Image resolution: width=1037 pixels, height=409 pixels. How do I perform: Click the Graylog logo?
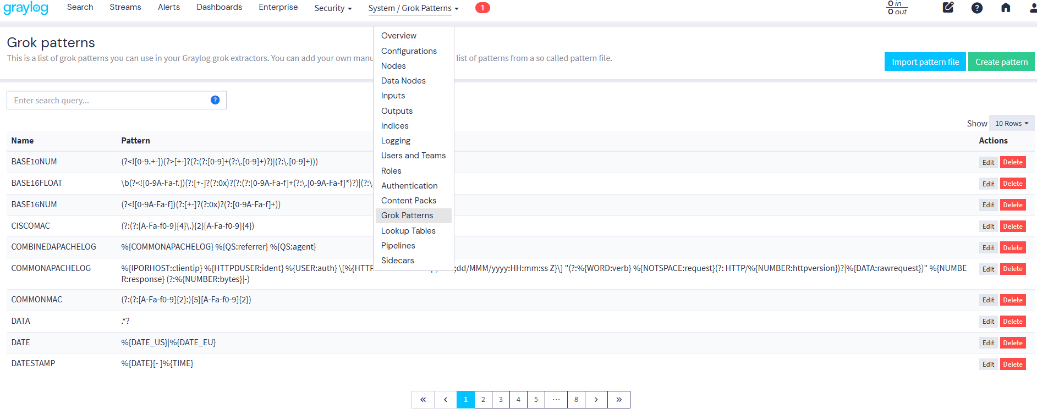(x=26, y=8)
